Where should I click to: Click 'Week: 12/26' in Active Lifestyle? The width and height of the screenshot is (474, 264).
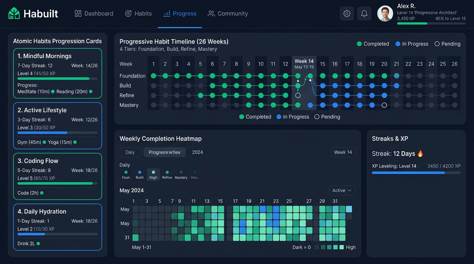(x=84, y=120)
